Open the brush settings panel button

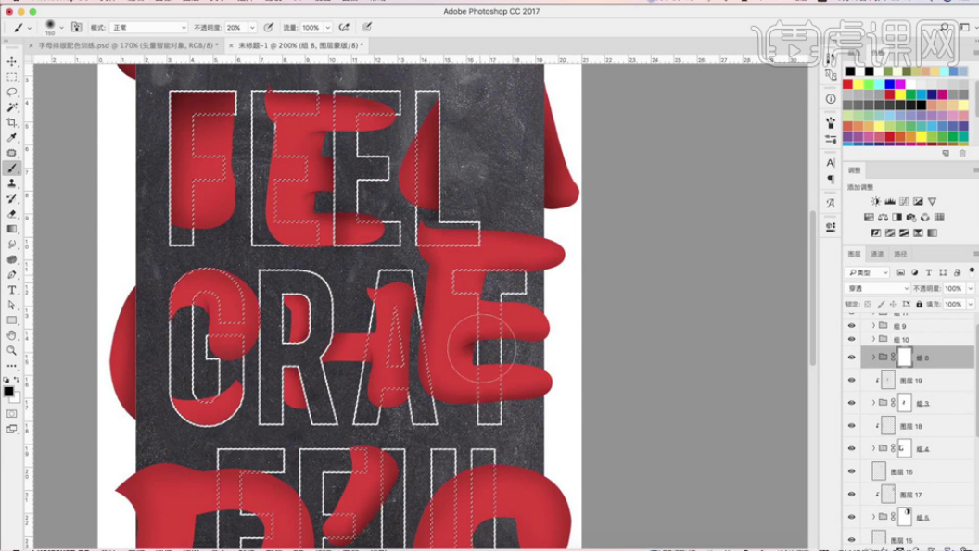point(76,27)
